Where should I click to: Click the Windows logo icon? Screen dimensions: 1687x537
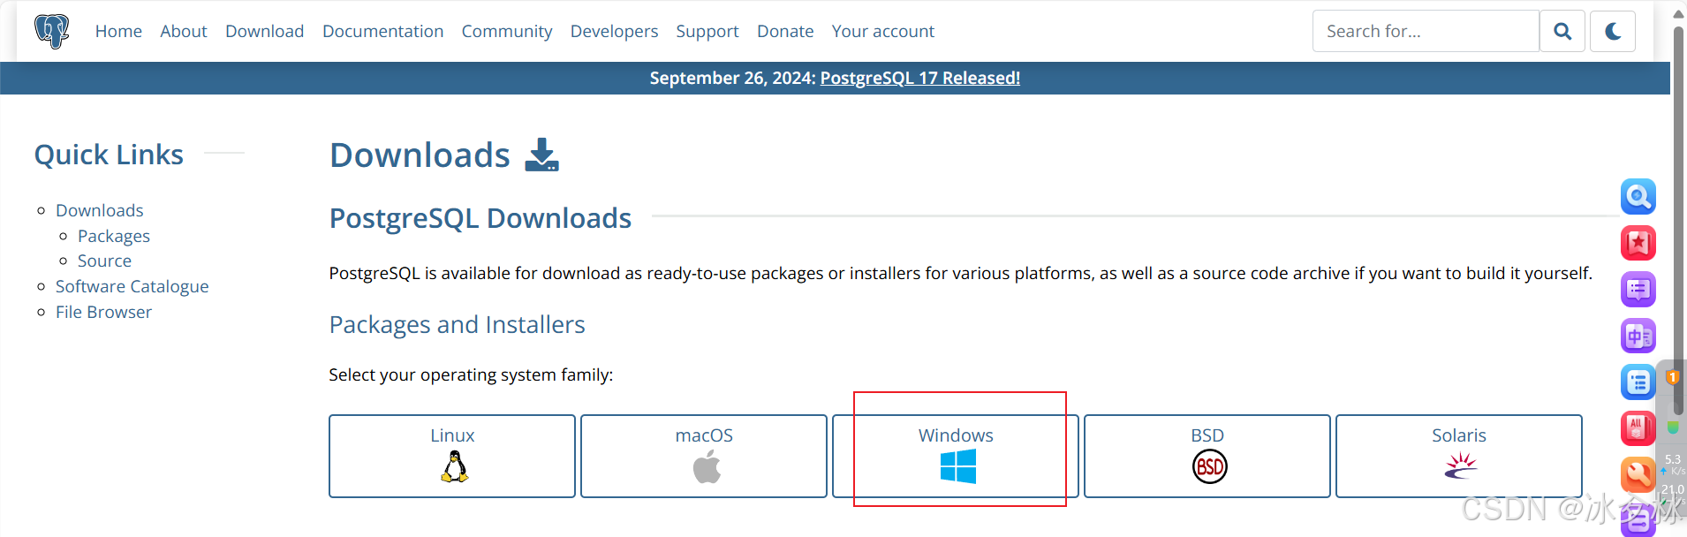coord(957,466)
